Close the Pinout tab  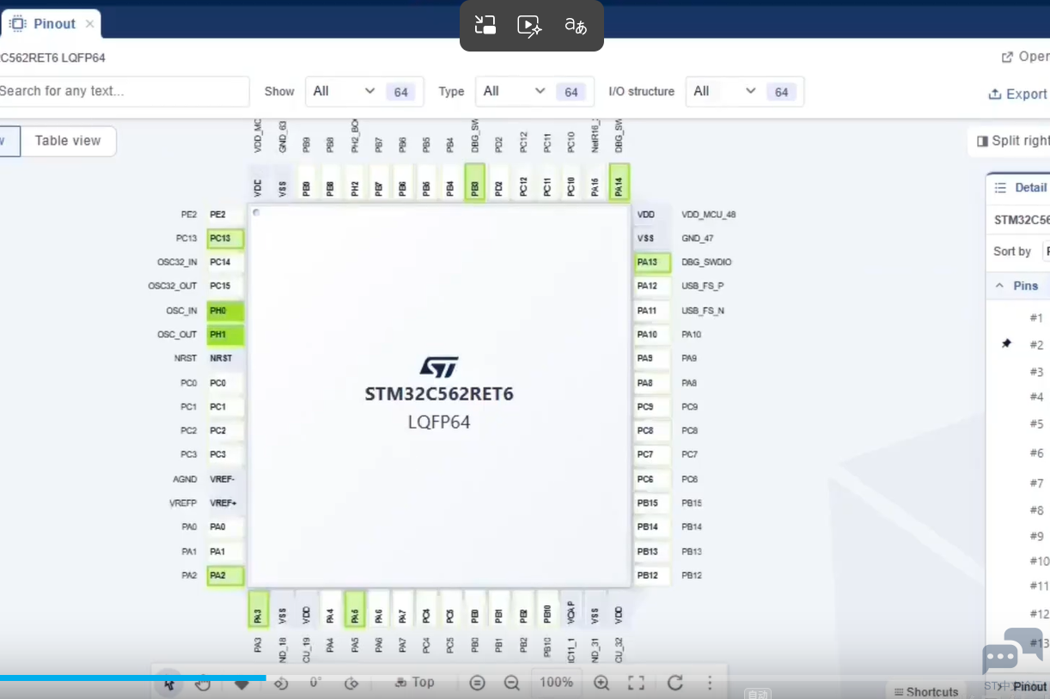click(89, 24)
